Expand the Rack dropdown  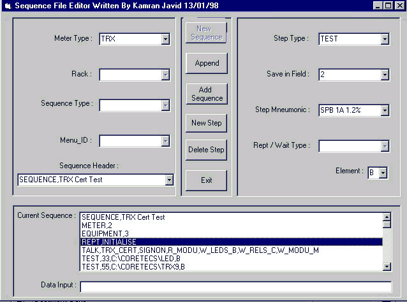(165, 75)
